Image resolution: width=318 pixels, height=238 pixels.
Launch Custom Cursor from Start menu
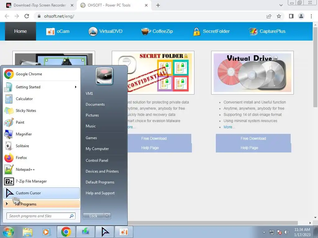(x=42, y=193)
